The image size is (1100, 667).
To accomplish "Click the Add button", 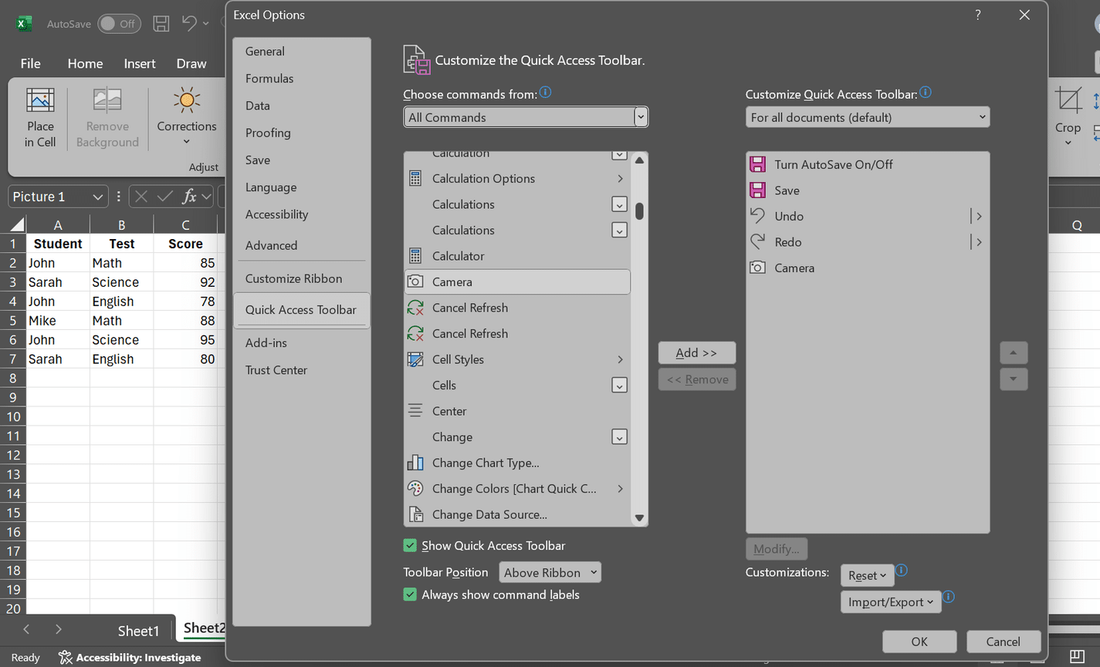I will (x=696, y=352).
